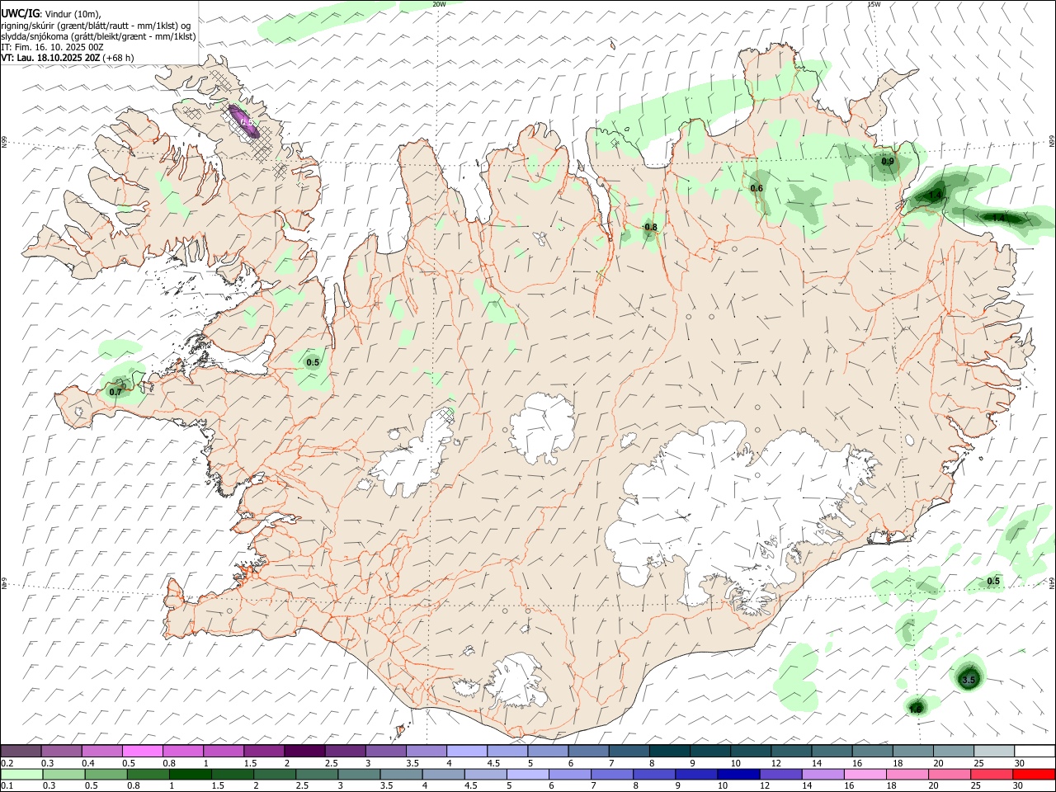Click the '0.2' label under the upper legend row
This screenshot has width=1056, height=792.
(x=7, y=763)
